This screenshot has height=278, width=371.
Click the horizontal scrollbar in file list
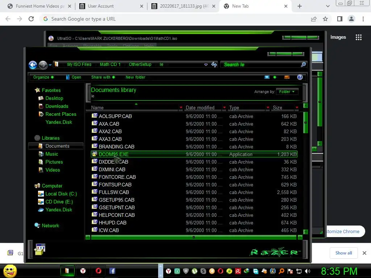click(x=193, y=237)
